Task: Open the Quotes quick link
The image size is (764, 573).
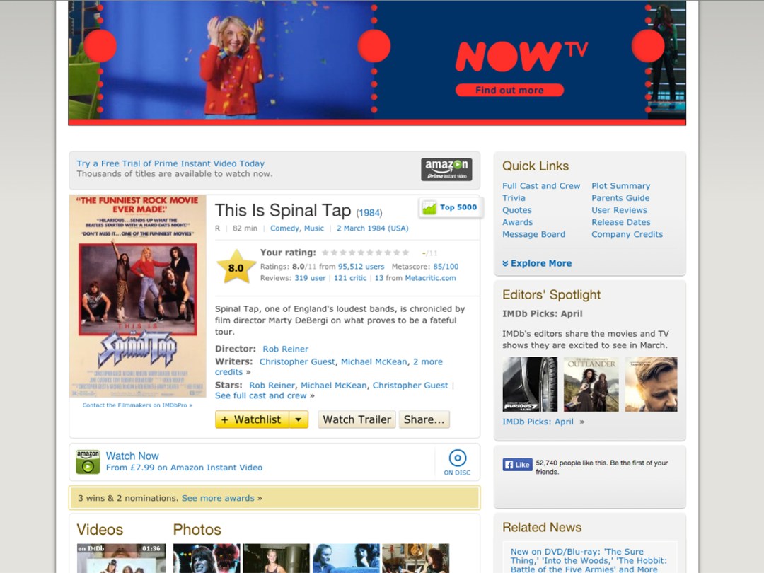Action: click(517, 210)
